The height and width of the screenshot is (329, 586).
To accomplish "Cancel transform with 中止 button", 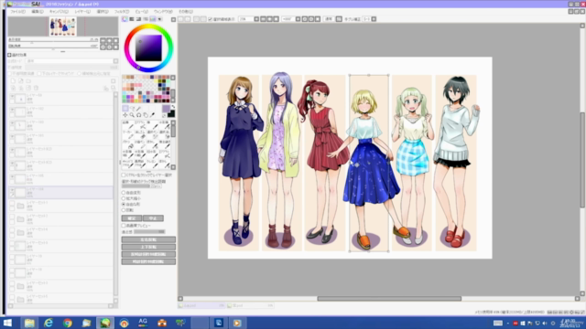I will tap(153, 218).
